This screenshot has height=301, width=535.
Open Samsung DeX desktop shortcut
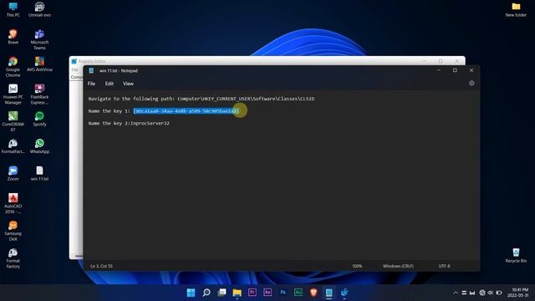click(13, 231)
